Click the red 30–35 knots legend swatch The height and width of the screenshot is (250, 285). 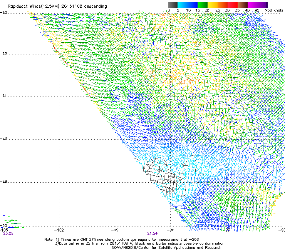pyautogui.click(x=233, y=5)
